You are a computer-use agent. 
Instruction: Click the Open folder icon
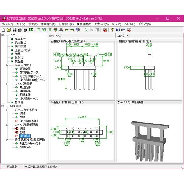[9, 30]
